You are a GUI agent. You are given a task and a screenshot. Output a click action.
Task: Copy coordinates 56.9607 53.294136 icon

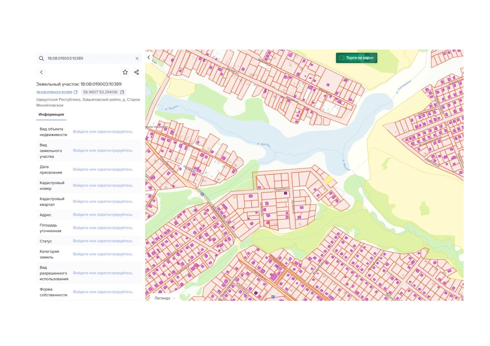coord(122,92)
